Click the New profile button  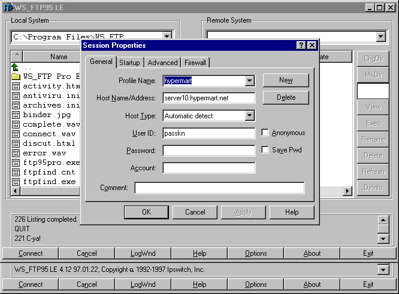(286, 80)
